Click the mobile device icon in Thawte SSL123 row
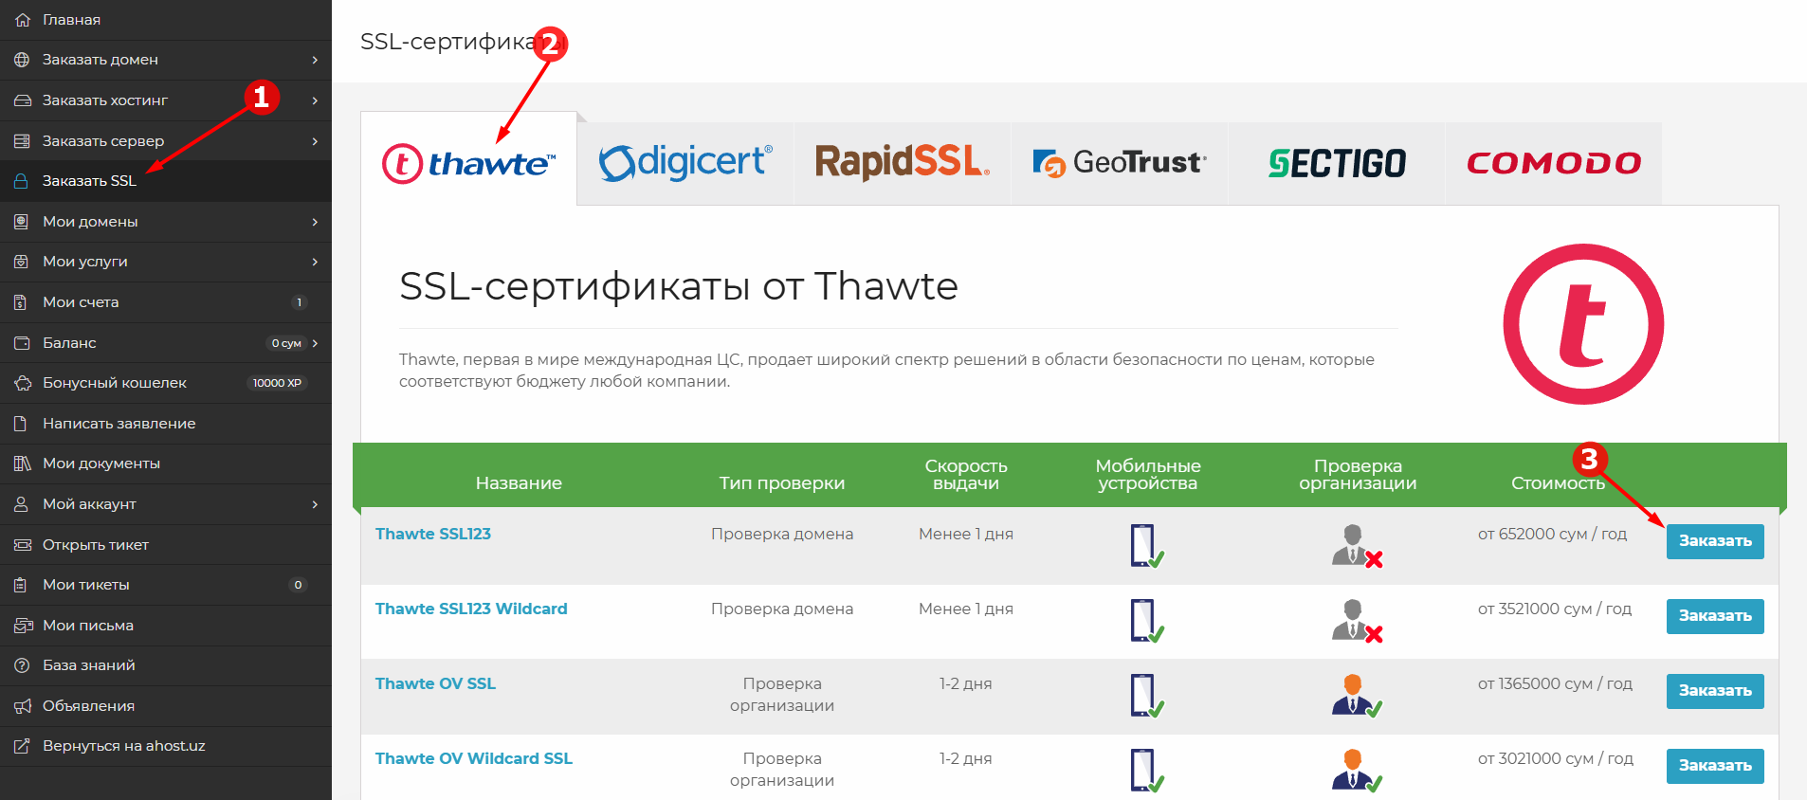 click(1147, 546)
